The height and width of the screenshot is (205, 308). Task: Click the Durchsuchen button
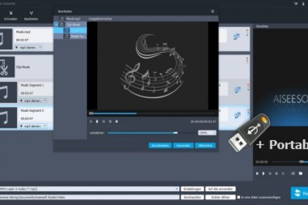coord(192,197)
